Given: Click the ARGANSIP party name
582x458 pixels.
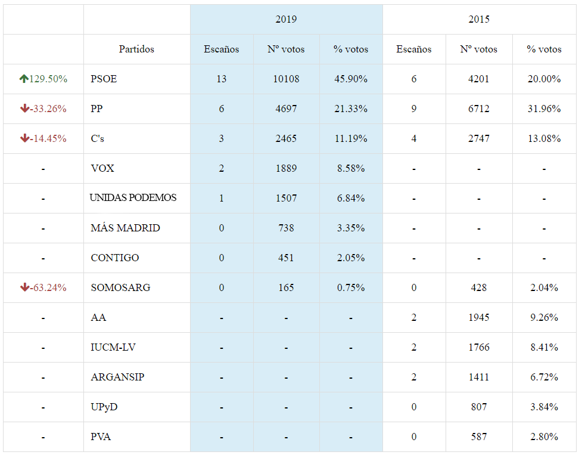Looking at the screenshot, I should tap(117, 377).
